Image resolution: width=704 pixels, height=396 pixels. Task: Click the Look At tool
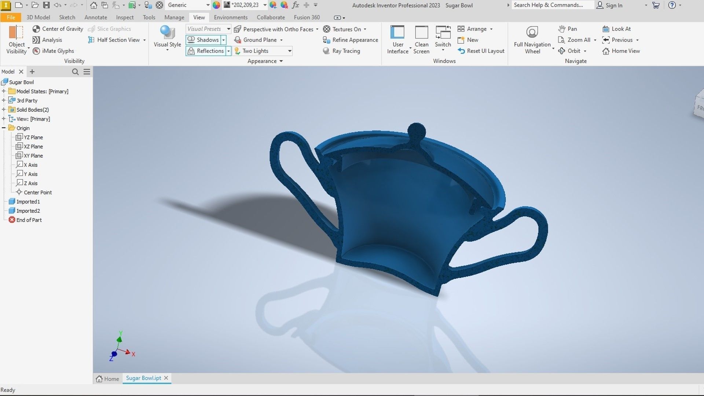coord(621,29)
